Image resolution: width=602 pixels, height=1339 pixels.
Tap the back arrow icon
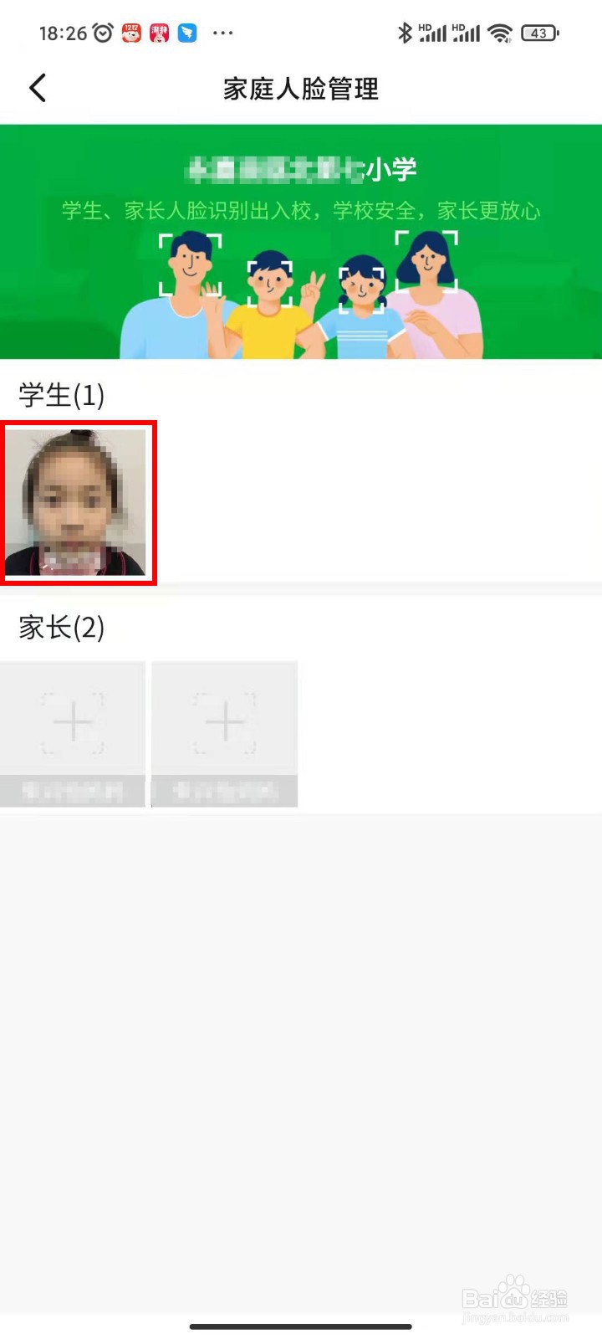tap(38, 88)
